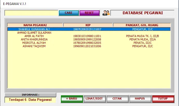Click PENGATUR, II/C in the highlighted SHAHRUL row
The image size is (179, 106).
(x=142, y=29)
